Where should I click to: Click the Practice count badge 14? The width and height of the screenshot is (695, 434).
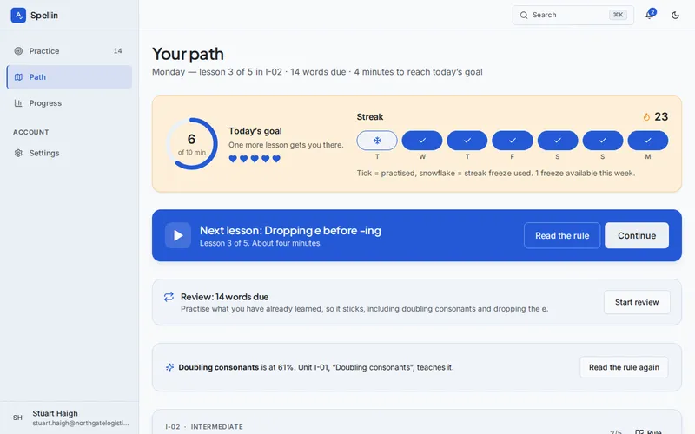coord(117,51)
